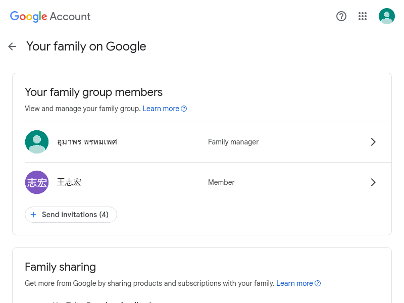Click the Google Account logo
This screenshot has height=303, width=404.
pos(50,17)
